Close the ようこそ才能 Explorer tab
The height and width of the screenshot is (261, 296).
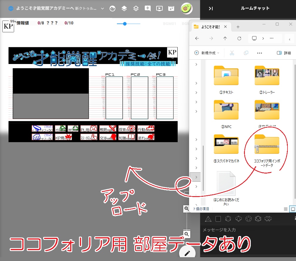(226, 27)
